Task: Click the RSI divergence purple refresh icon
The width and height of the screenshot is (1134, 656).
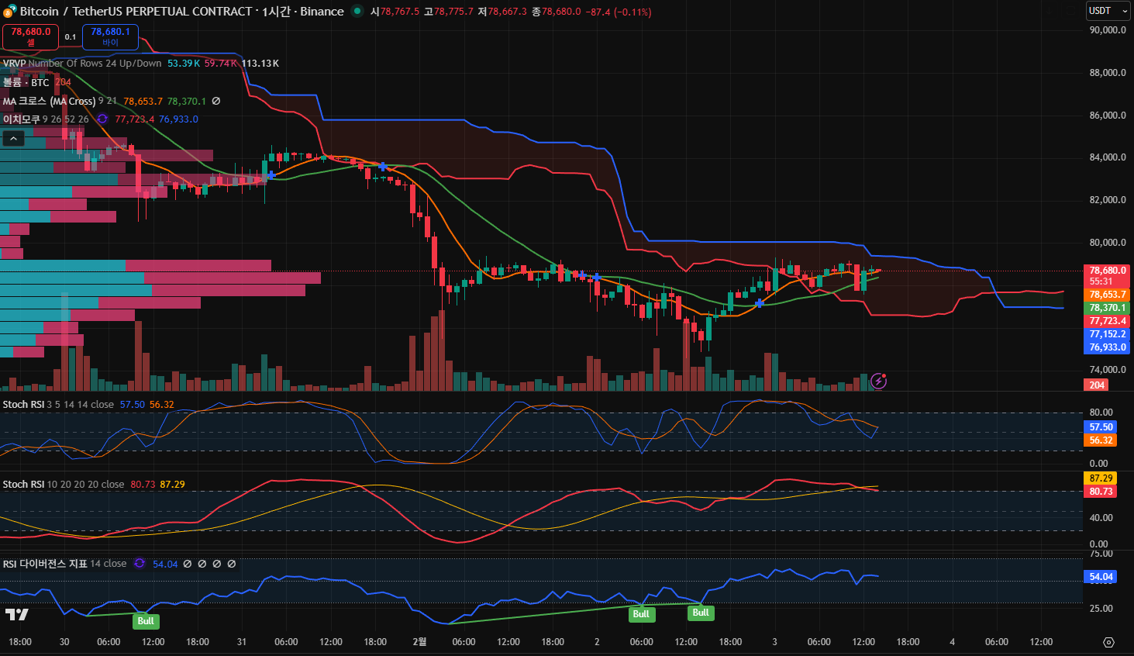Action: click(140, 564)
